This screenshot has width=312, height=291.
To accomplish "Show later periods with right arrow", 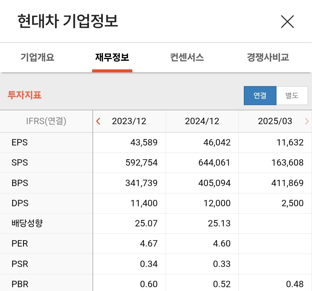I will click(x=307, y=121).
